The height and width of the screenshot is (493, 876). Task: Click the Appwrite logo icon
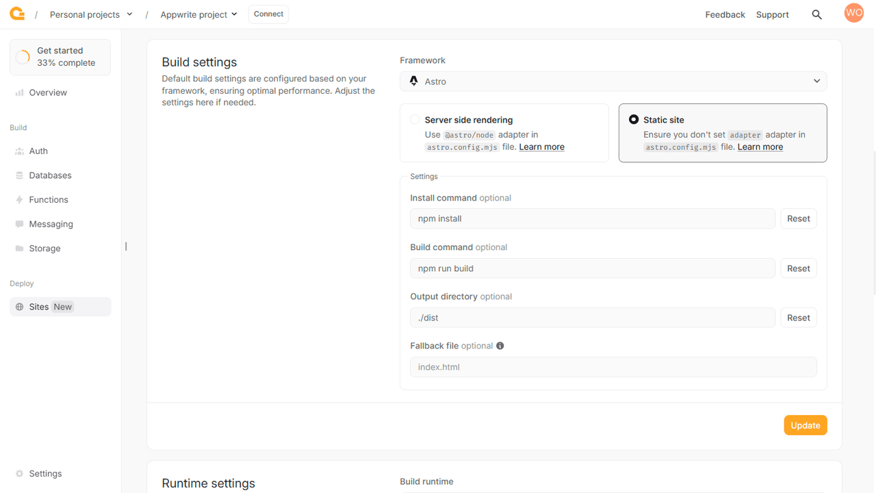(17, 14)
